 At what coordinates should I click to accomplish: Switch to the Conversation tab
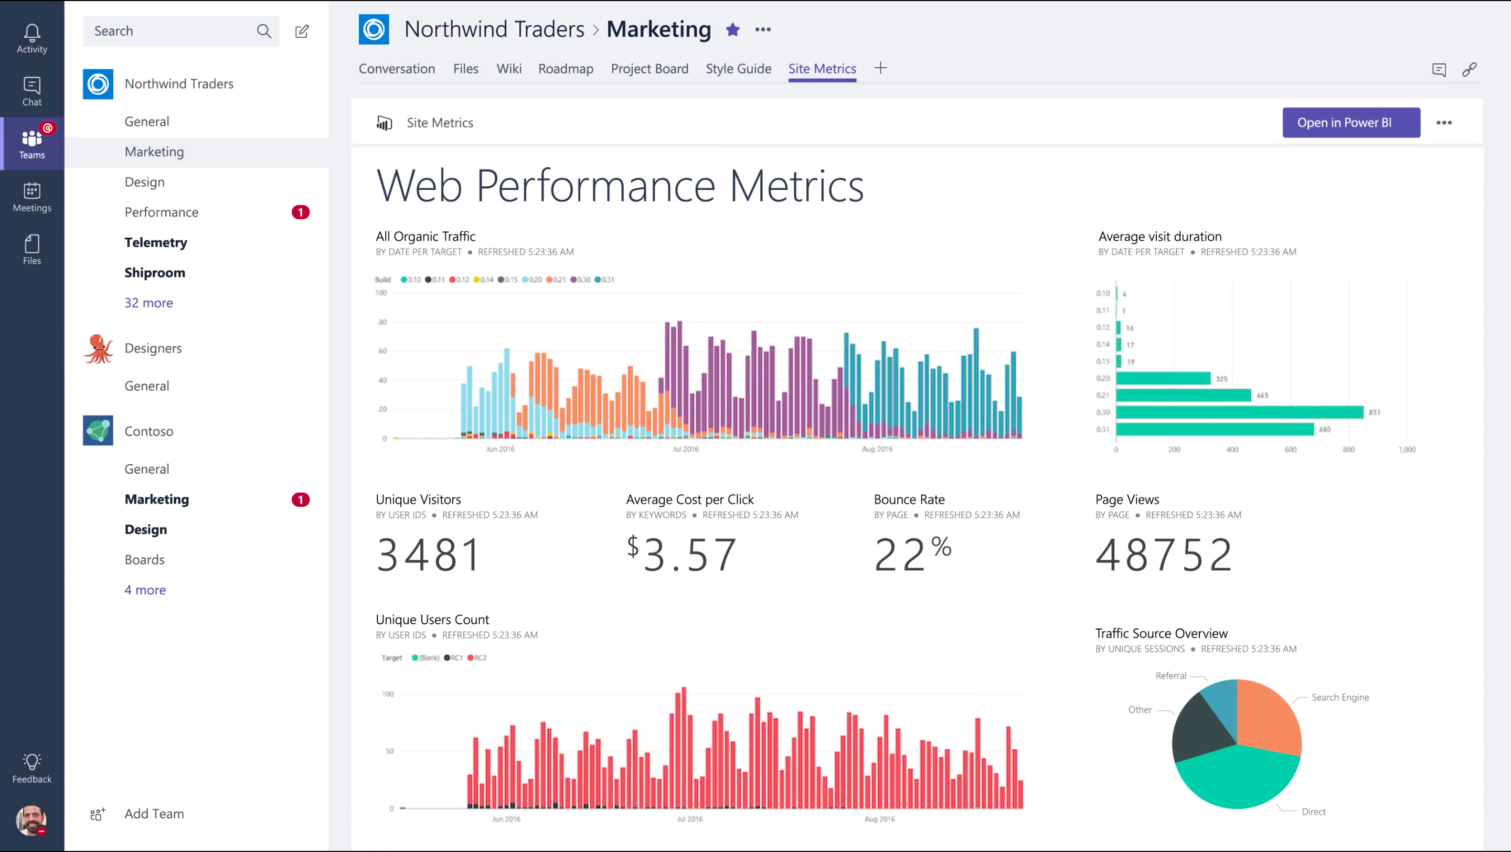397,69
